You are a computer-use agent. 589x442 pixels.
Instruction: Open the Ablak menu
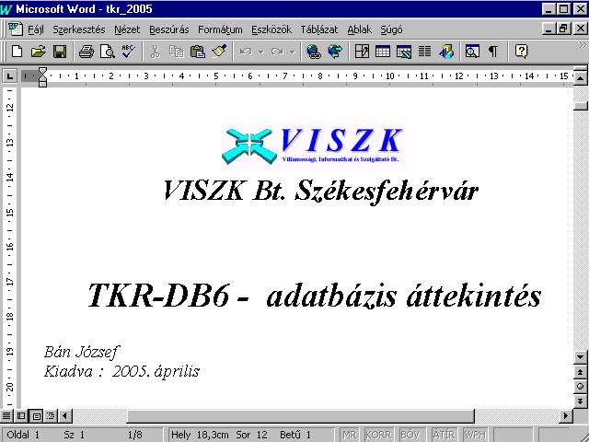pyautogui.click(x=360, y=29)
